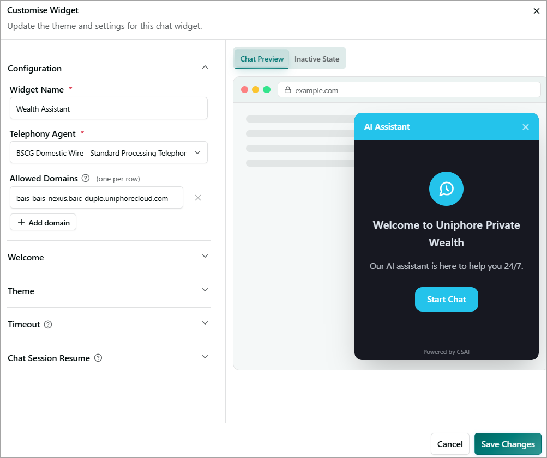This screenshot has width=547, height=458.
Task: Expand the Welcome section
Action: click(205, 257)
